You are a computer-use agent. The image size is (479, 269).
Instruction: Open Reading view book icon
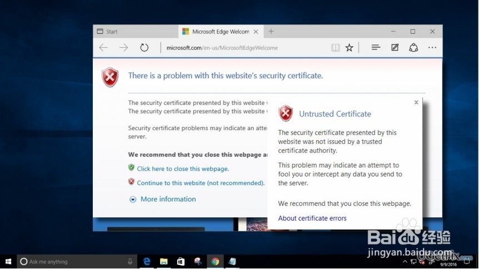coord(336,48)
